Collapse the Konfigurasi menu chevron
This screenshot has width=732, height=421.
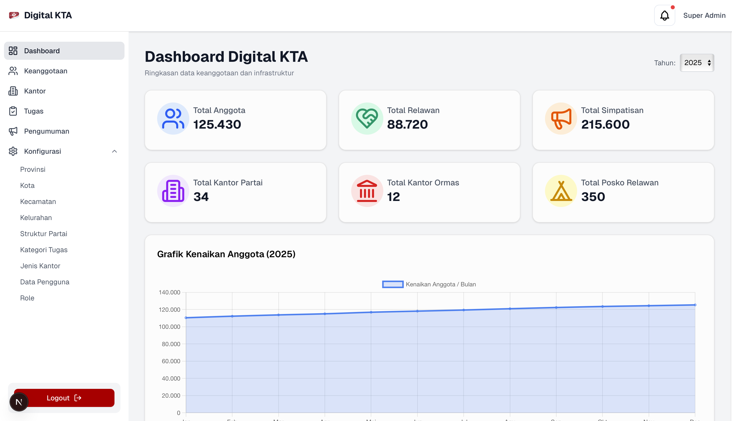(x=114, y=151)
